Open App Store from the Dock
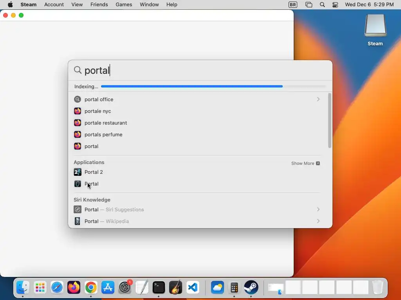401x300 pixels. 108,287
